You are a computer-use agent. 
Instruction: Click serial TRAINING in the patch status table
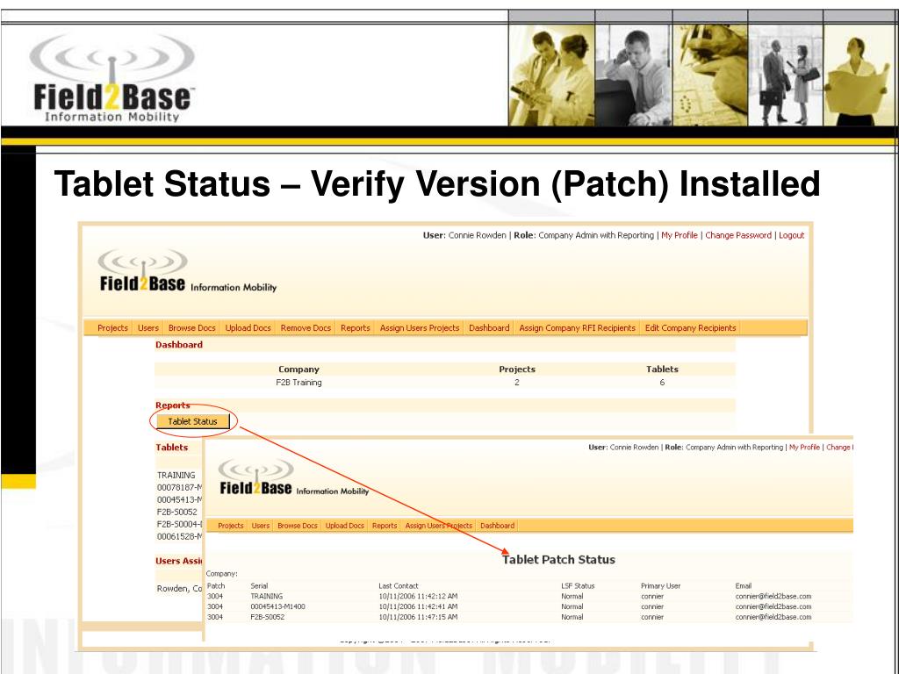[267, 596]
